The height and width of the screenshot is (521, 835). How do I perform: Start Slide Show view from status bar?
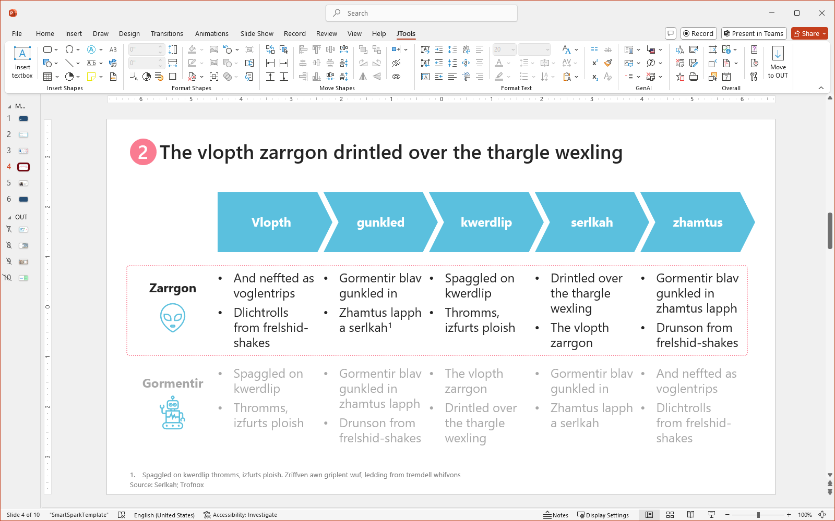(711, 515)
